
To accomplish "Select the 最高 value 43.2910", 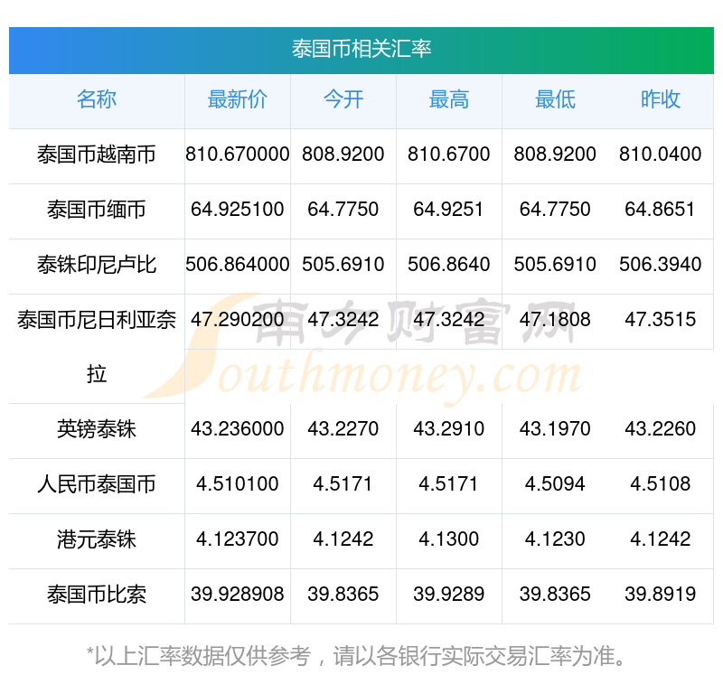I will pos(448,429).
